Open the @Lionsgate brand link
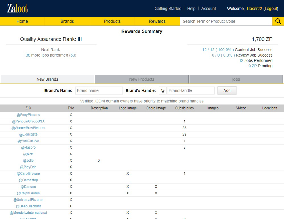284x219 pixels. click(x=28, y=135)
